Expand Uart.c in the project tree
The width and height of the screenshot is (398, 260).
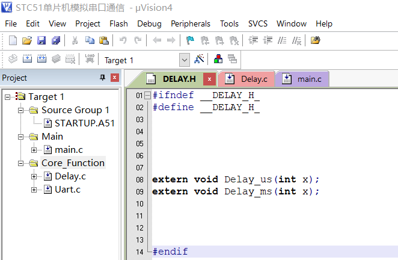(x=34, y=190)
